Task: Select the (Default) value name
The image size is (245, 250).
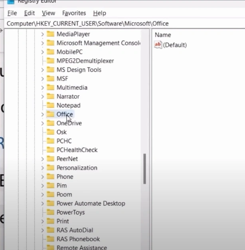Action: (x=175, y=45)
